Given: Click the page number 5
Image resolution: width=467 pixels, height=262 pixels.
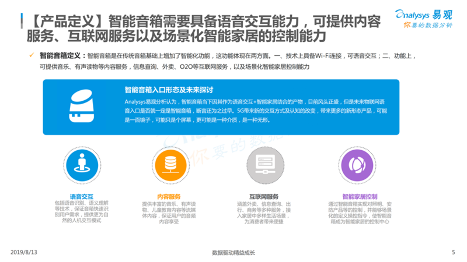Looking at the screenshot, I should tap(453, 252).
